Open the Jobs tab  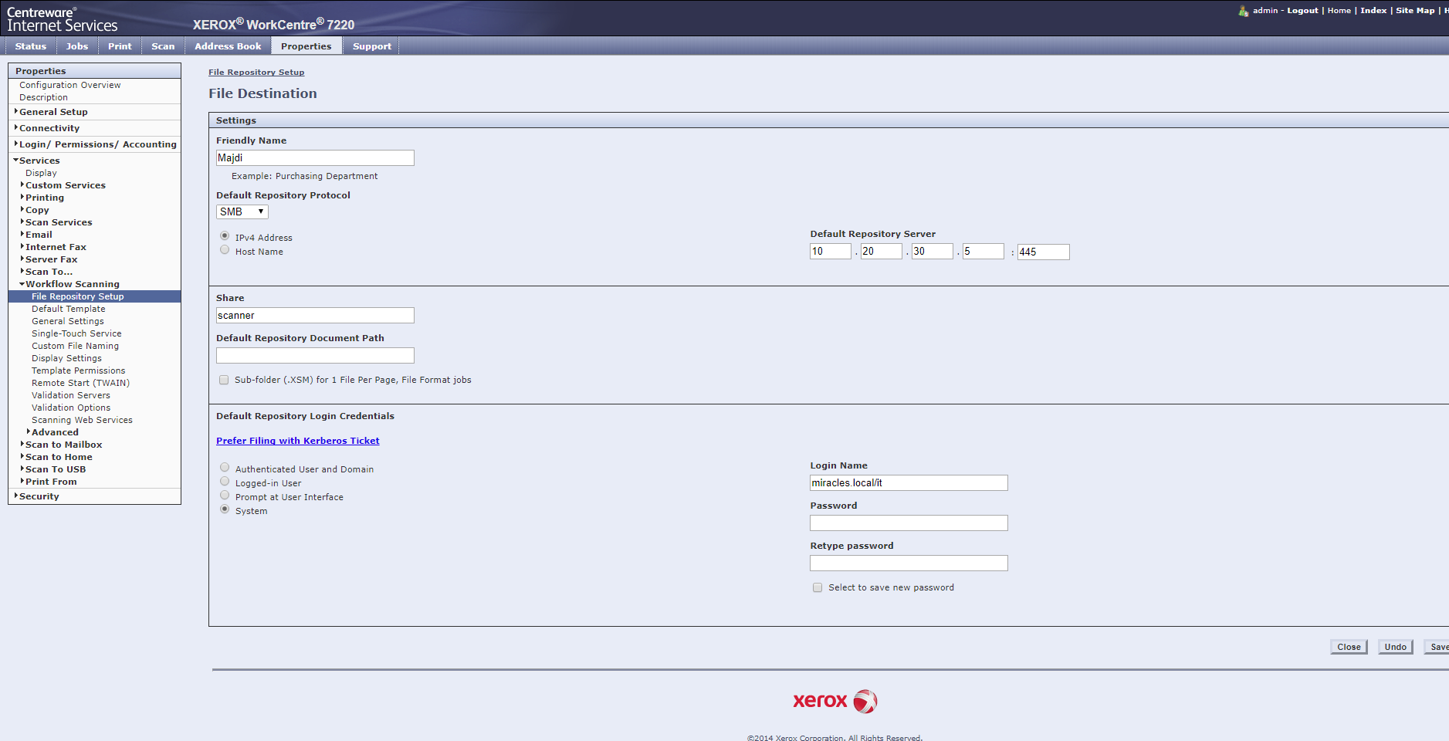point(77,46)
